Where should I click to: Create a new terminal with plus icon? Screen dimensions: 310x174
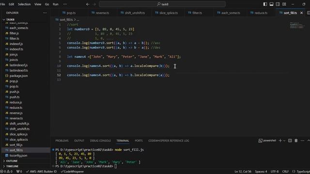click(280, 141)
